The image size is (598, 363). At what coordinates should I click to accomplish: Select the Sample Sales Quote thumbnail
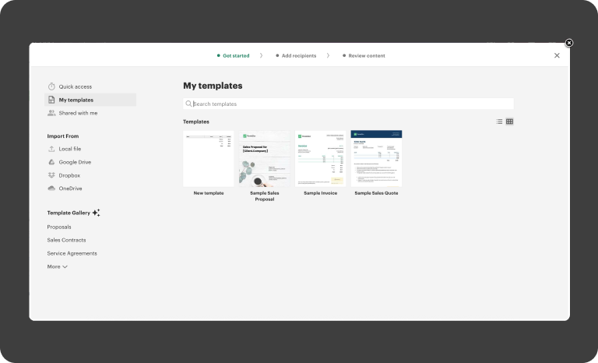tap(376, 159)
